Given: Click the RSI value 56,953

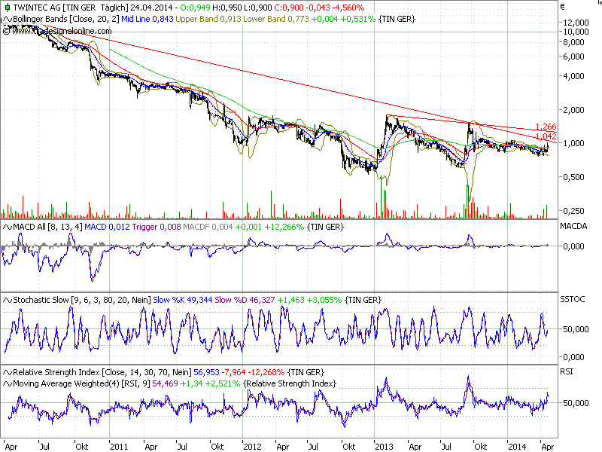Looking at the screenshot, I should [206, 372].
